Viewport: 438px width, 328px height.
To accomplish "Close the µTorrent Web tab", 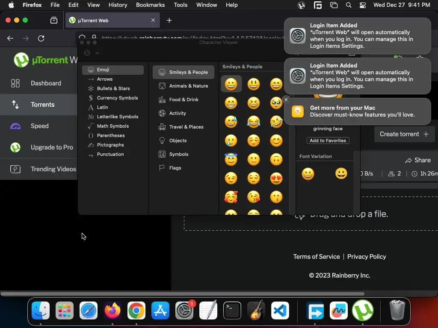I will pos(153,20).
